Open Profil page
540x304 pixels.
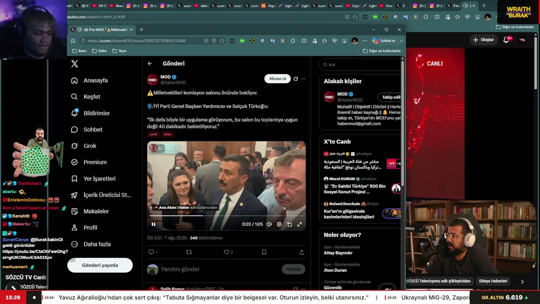84,228
